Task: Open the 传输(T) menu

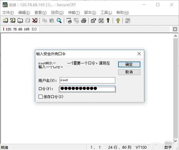Action: point(74,13)
